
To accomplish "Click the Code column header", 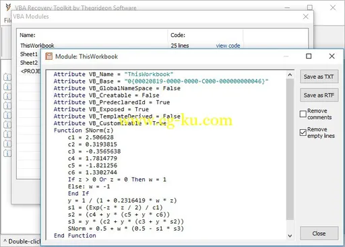I will tap(178, 35).
